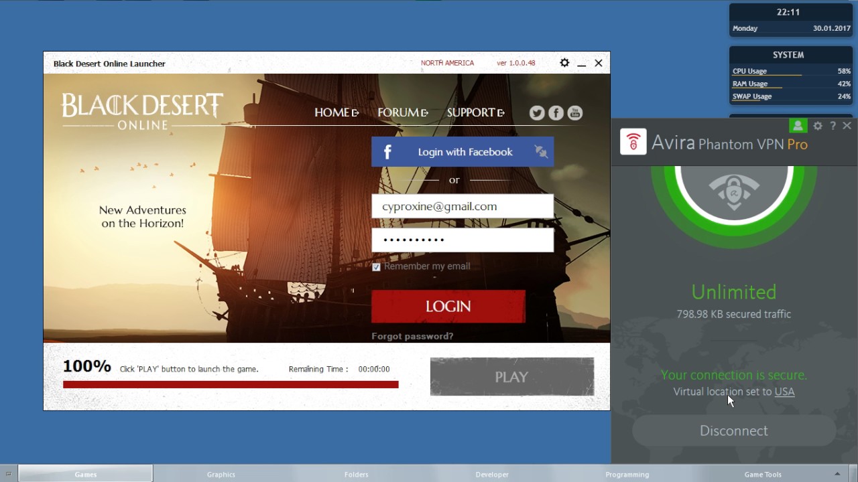
Task: Click the PLAY button
Action: [x=512, y=377]
